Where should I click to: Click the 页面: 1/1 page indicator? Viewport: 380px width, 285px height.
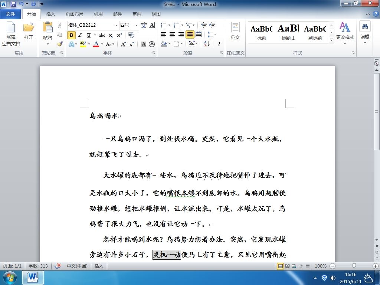point(12,266)
